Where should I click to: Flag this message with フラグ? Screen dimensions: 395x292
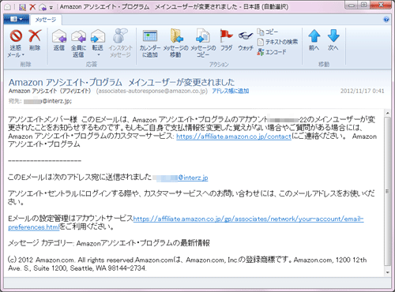tap(226, 39)
